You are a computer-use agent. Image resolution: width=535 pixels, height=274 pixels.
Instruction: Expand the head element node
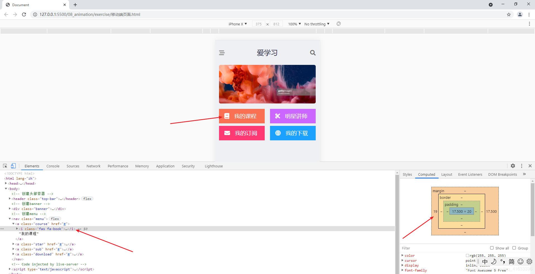point(6,183)
